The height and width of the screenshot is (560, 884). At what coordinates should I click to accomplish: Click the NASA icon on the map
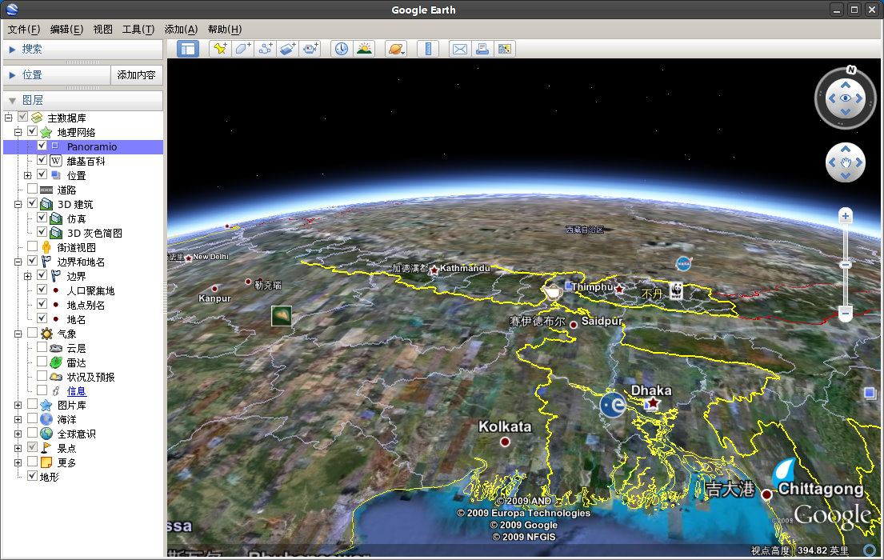(x=684, y=263)
